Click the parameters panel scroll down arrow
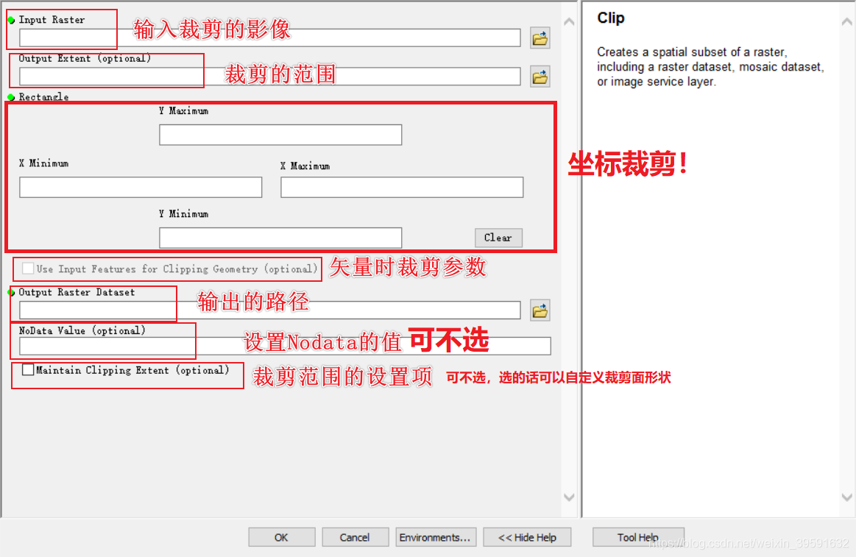 569,497
